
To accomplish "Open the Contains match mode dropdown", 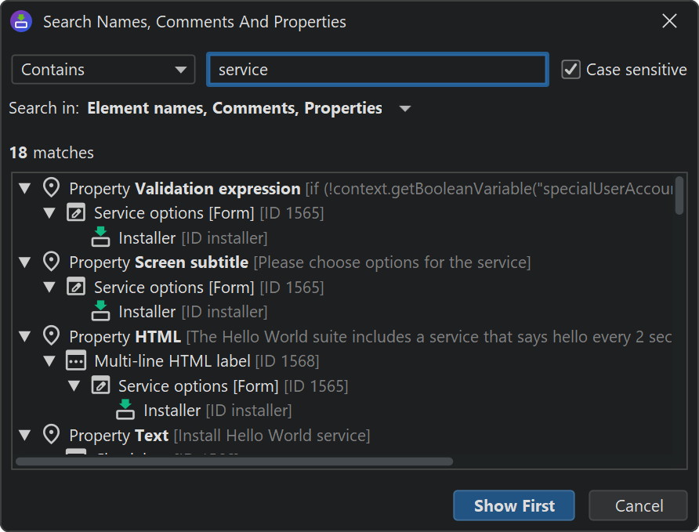I will (103, 70).
